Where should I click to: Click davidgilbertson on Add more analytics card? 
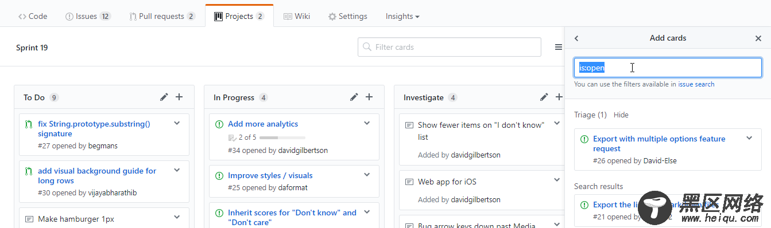coord(303,150)
